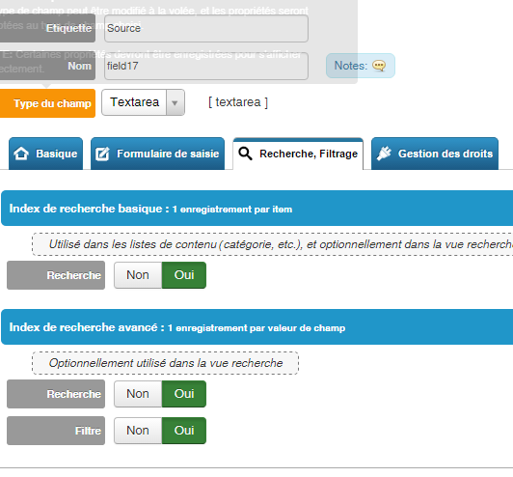Click the orange Type du champ label
513x477 pixels.
tap(47, 103)
